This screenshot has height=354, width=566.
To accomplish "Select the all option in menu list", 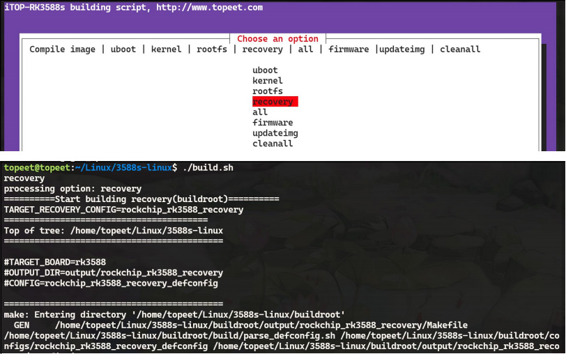I will click(x=260, y=112).
